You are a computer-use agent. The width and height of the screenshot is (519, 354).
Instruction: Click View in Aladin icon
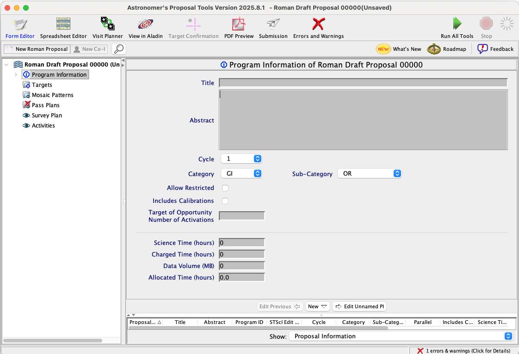pos(145,28)
